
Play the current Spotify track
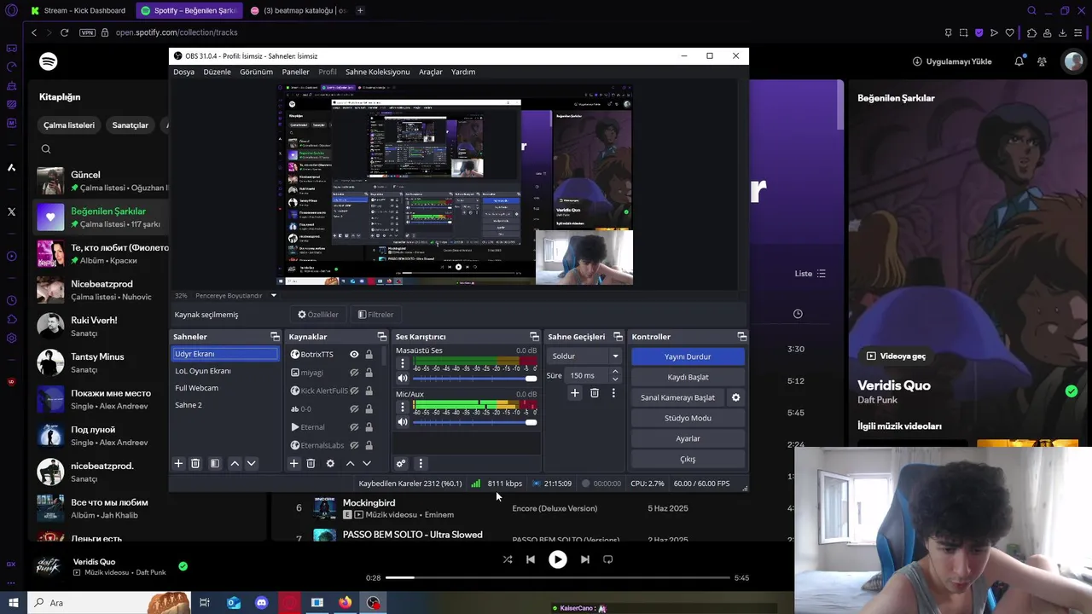557,559
